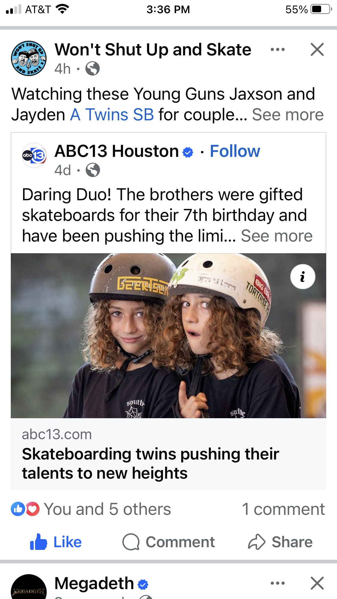Tap the twins in helmets article photo
Image resolution: width=337 pixels, height=599 pixels.
coord(168,336)
